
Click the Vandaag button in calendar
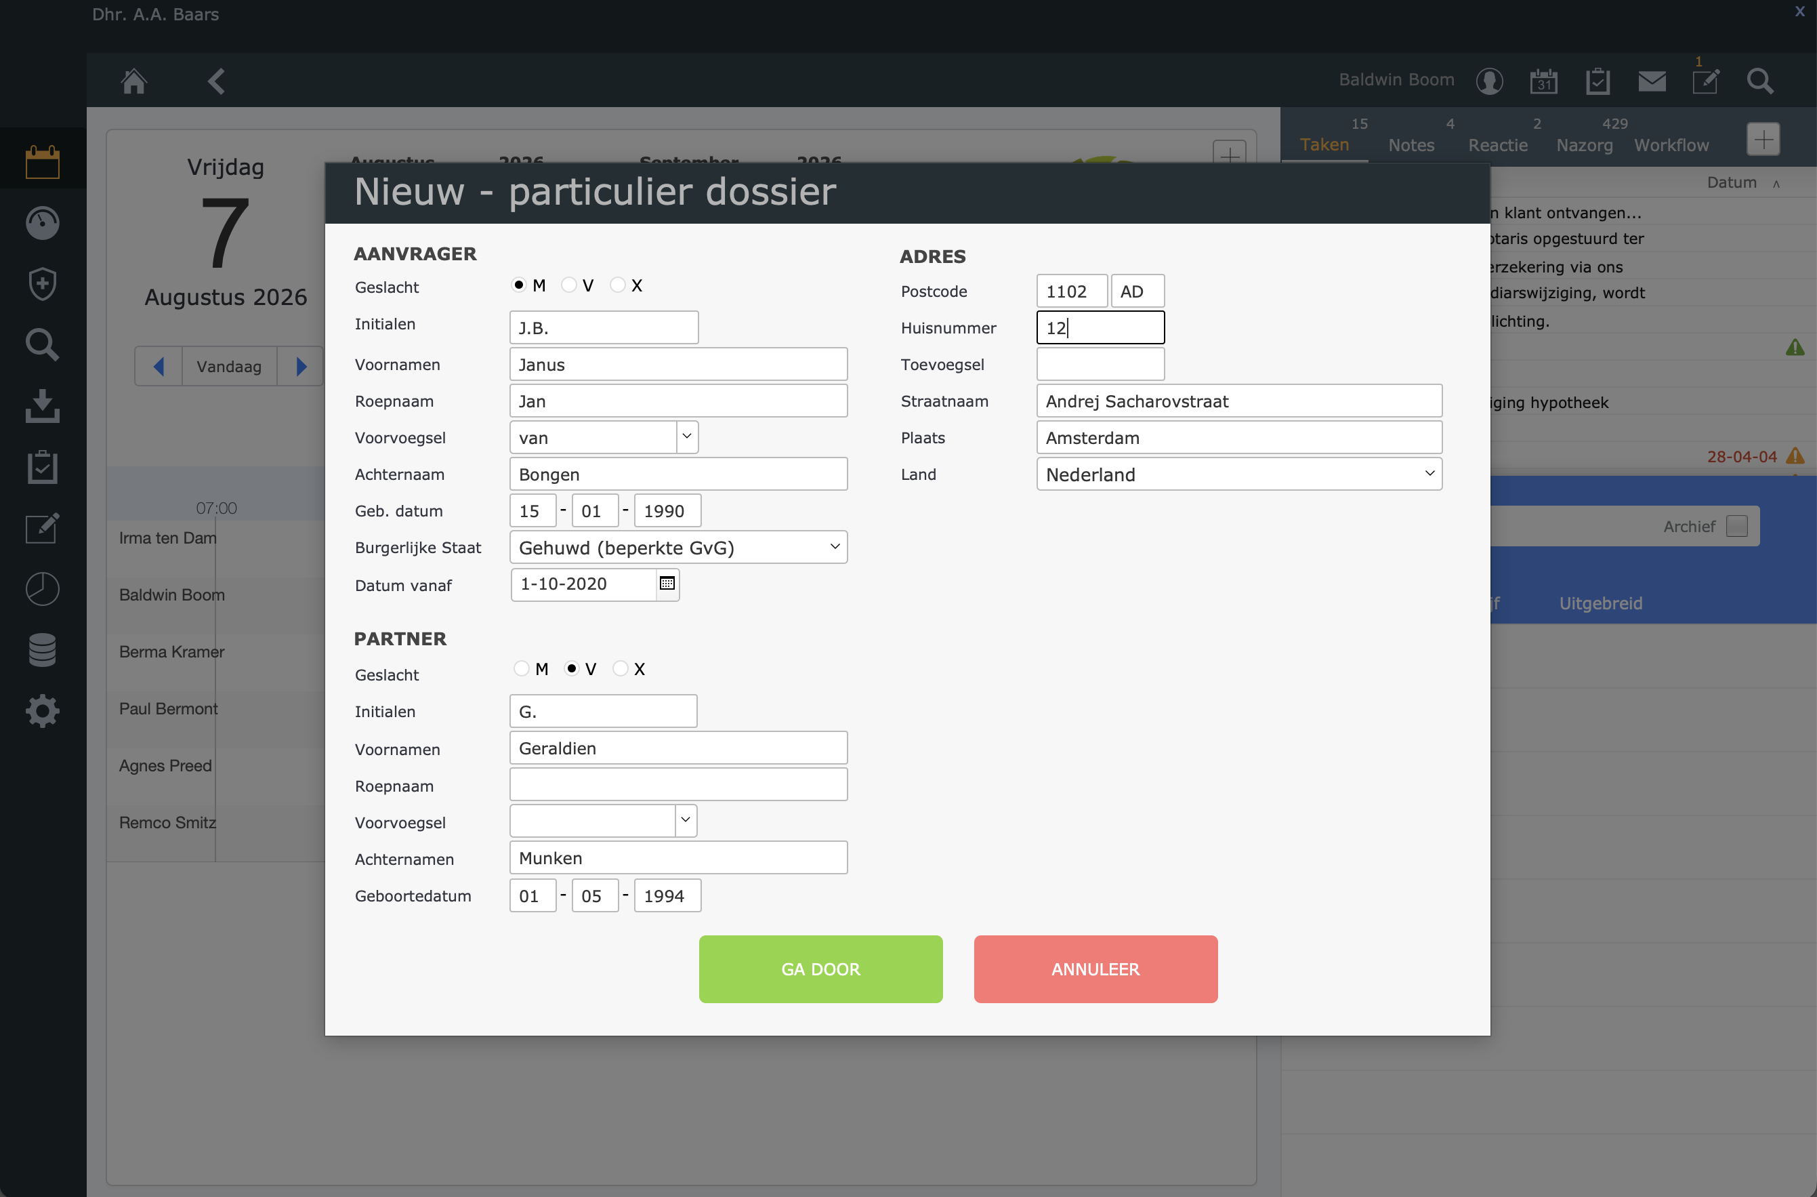tap(229, 367)
